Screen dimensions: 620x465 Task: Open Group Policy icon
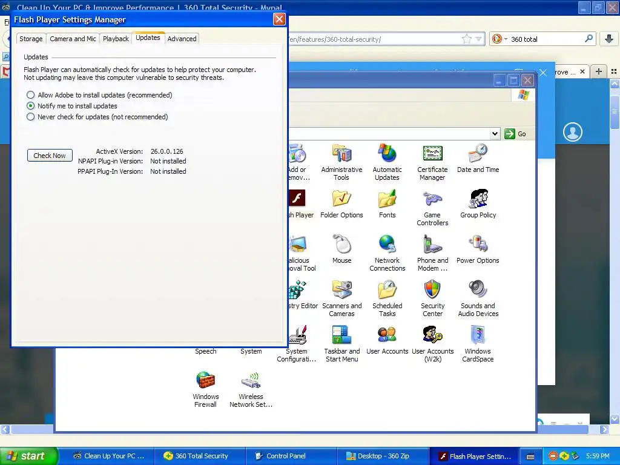click(x=478, y=203)
